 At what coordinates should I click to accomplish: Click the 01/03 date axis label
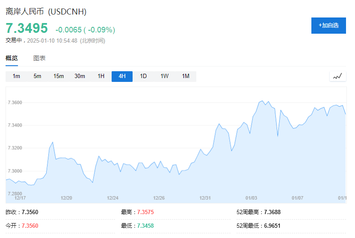tap(251, 198)
